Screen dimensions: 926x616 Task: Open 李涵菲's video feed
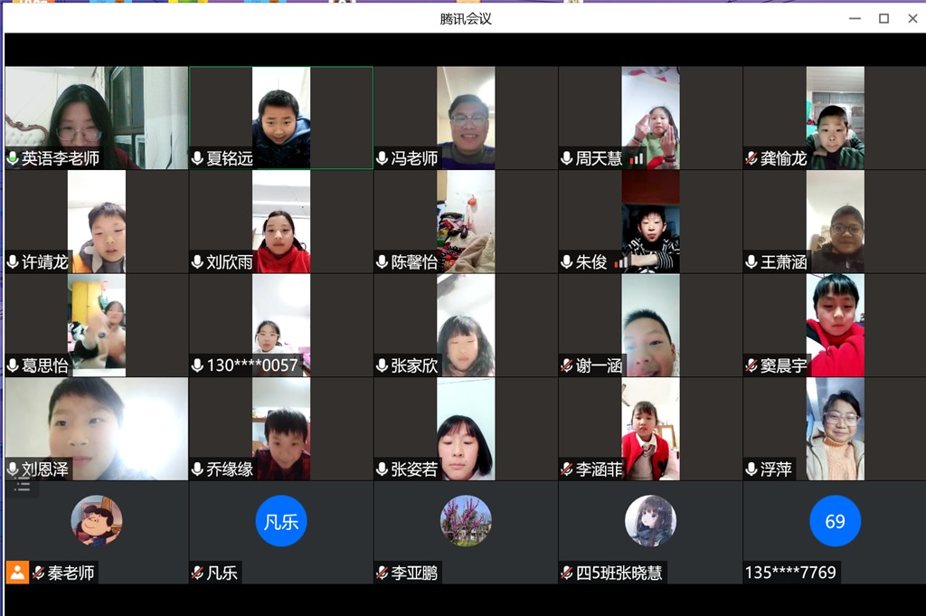[650, 429]
